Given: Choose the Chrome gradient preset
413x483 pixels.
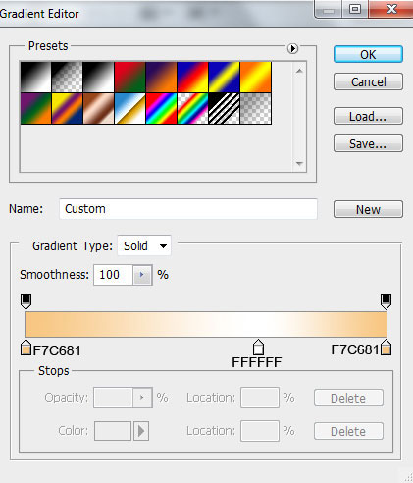Looking at the screenshot, I should click(x=129, y=108).
